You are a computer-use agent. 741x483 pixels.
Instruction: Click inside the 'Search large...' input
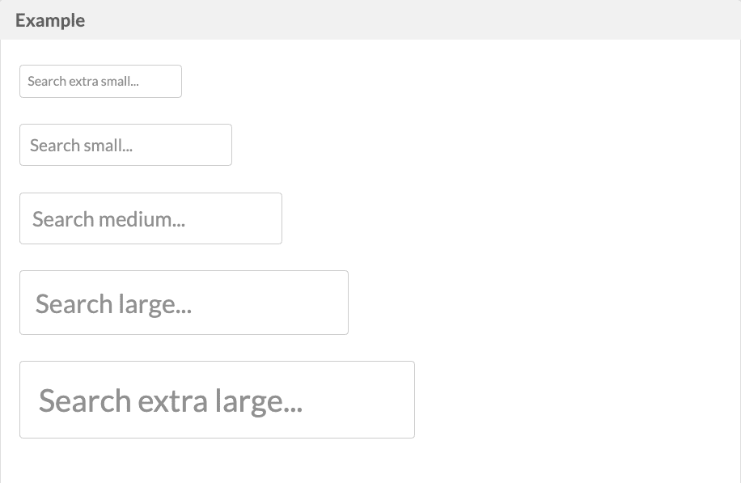tap(184, 303)
